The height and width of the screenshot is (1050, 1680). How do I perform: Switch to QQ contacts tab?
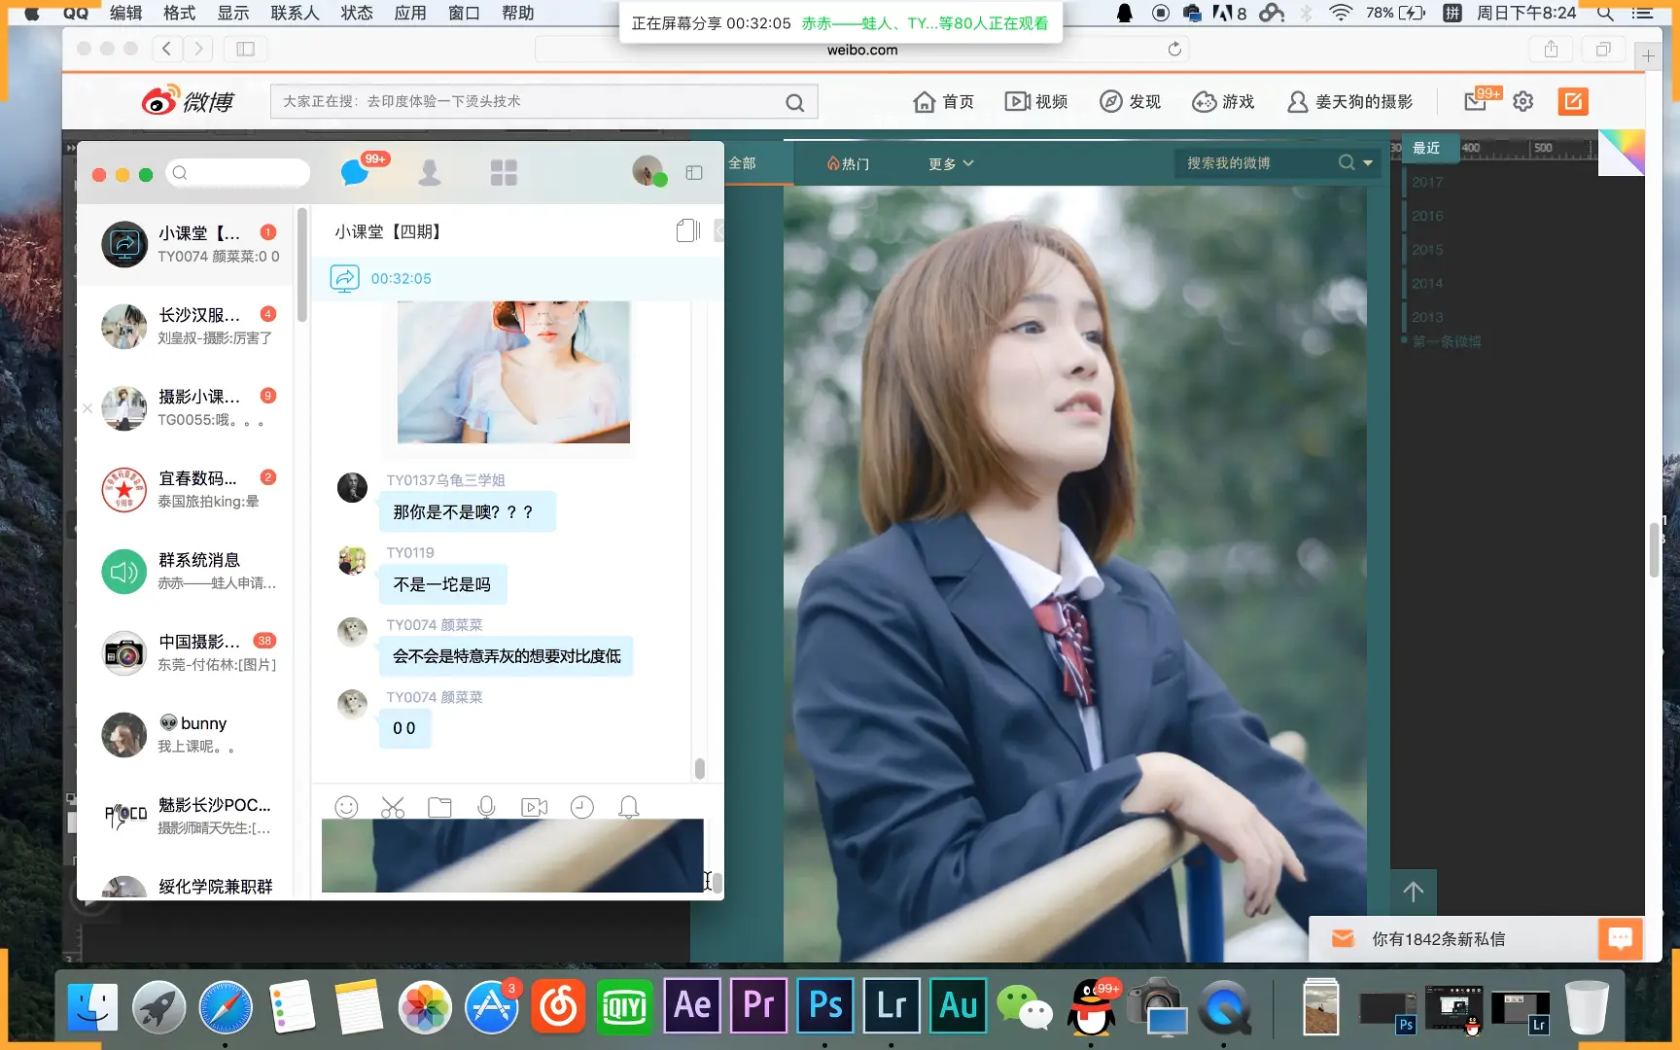[429, 173]
